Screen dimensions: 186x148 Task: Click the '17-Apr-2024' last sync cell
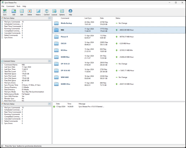89,83
